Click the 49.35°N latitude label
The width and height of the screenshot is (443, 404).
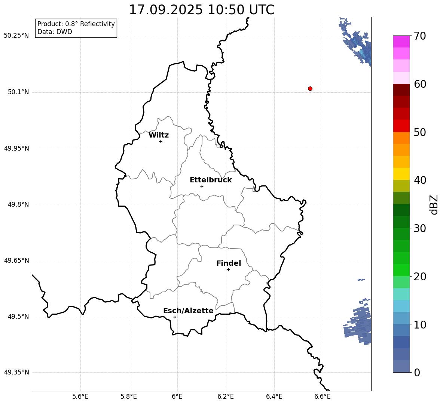point(16,372)
